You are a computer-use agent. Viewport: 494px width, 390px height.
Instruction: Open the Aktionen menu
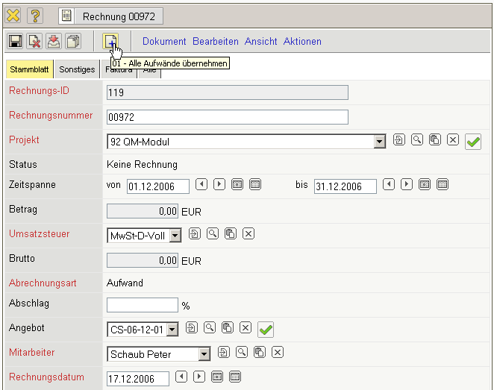[302, 42]
